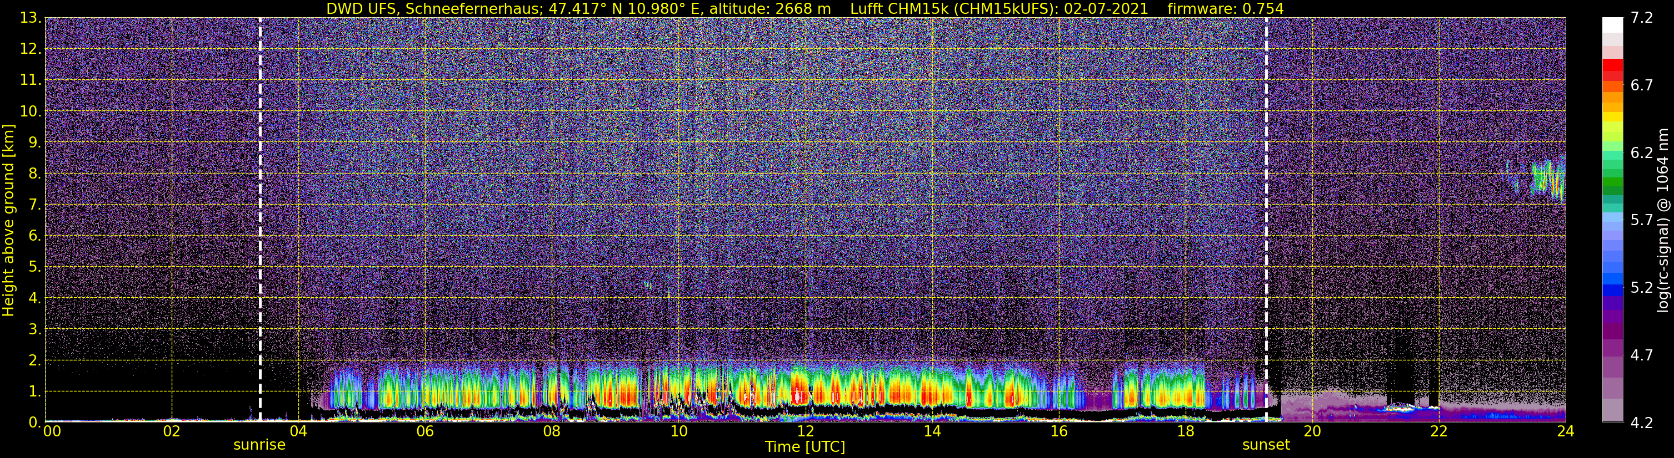Click the height tick label '6.'
1674x458 pixels.
34,236
